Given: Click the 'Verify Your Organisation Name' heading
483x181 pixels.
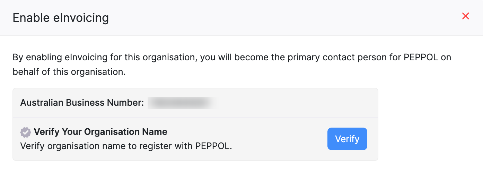Looking at the screenshot, I should [x=100, y=132].
